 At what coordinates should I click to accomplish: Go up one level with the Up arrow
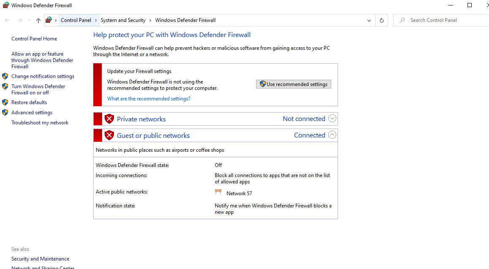(38, 20)
